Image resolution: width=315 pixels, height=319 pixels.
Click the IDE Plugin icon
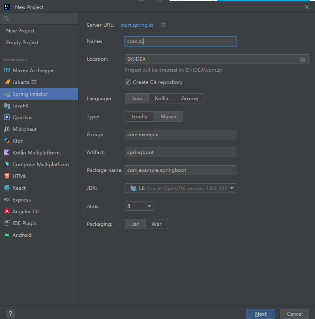pyautogui.click(x=7, y=223)
